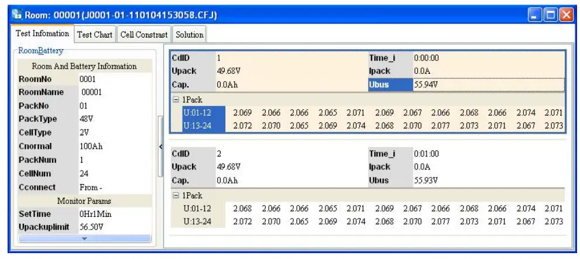Select the highlighted Ubus field label
This screenshot has width=580, height=259.
click(x=390, y=84)
